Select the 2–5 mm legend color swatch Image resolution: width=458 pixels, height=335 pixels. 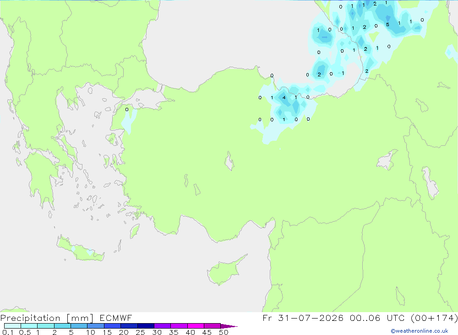62,326
